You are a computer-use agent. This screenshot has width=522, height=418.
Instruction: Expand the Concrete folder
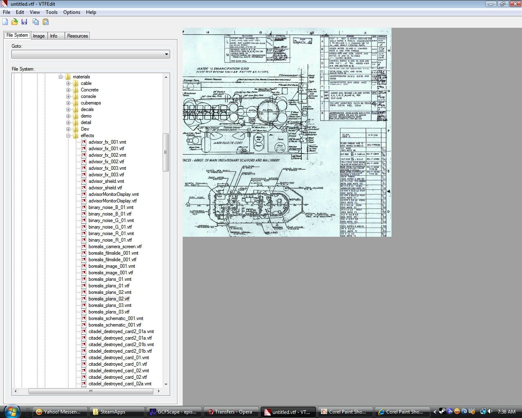[x=68, y=90]
